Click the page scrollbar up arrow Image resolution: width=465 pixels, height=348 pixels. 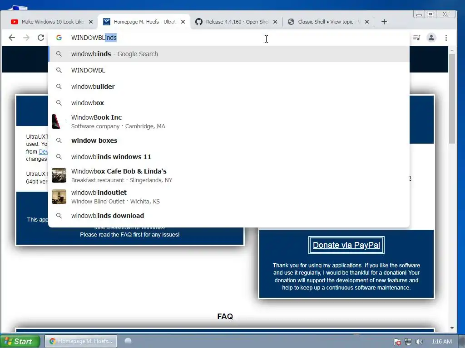452,50
